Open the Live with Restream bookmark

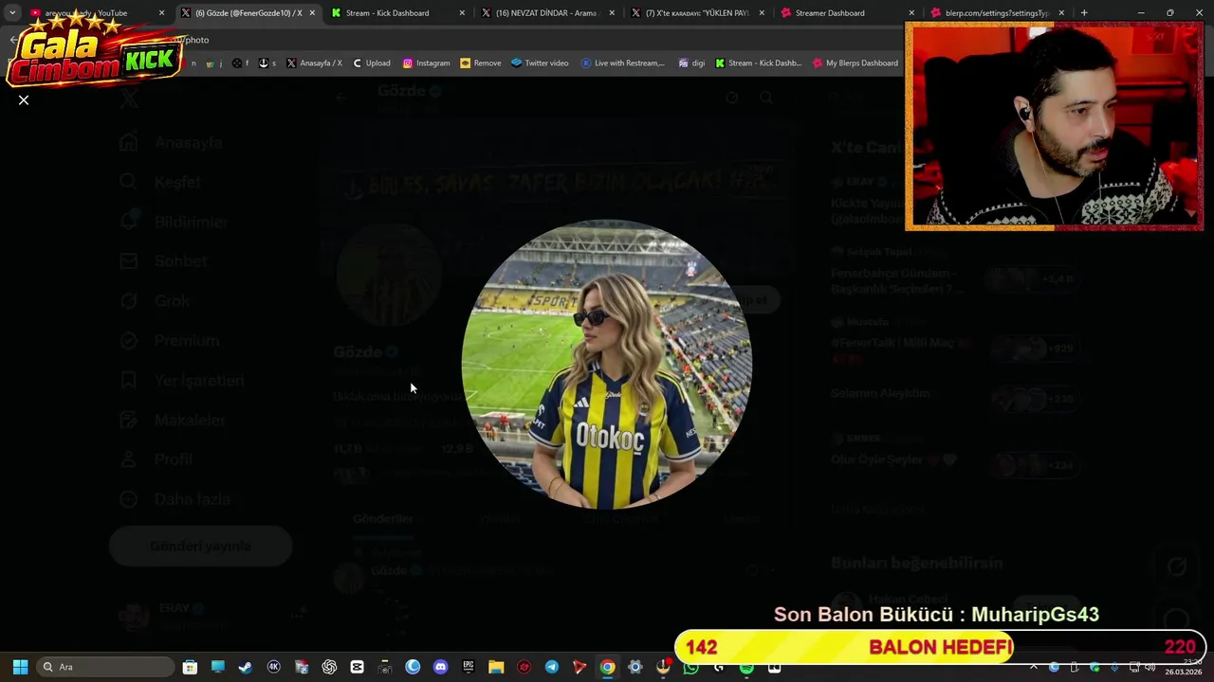pos(622,63)
